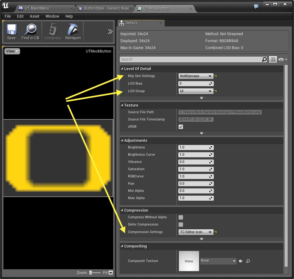
Task: Toggle property matrix grid view icon
Action: coord(273,59)
